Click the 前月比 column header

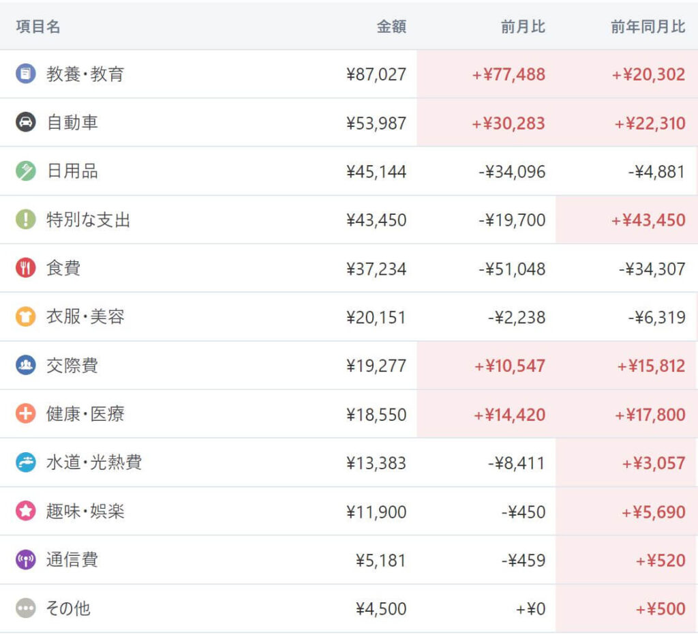(523, 27)
